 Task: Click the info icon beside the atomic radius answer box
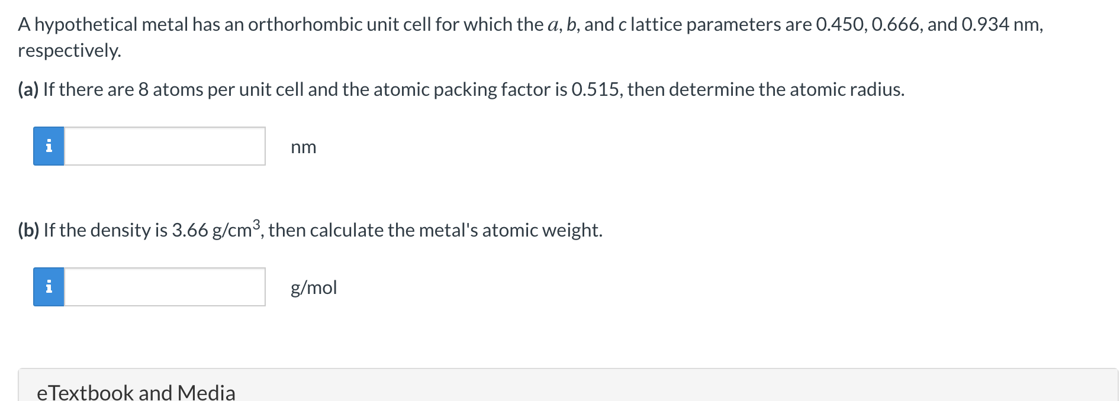pyautogui.click(x=49, y=145)
